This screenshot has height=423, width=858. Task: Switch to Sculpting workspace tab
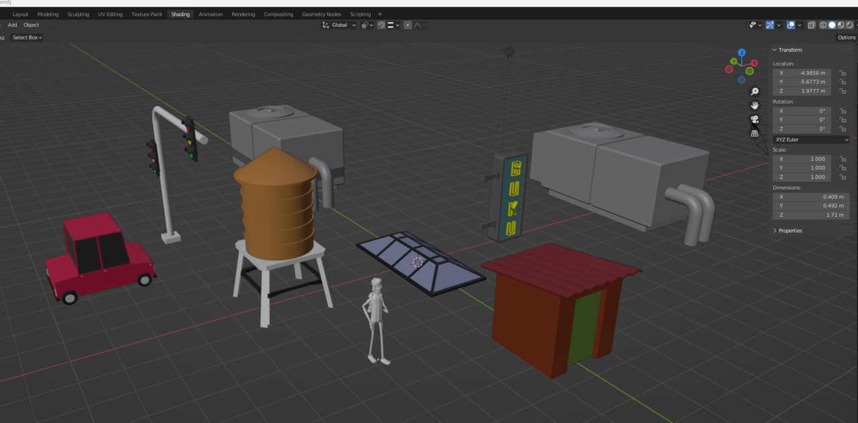point(78,14)
